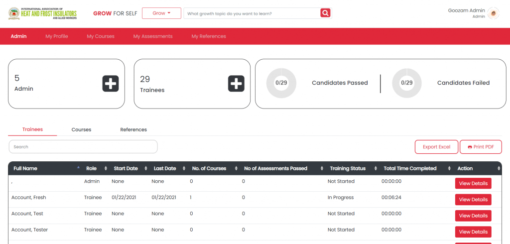Click the Trainees card plus icon
510x244 pixels.
(236, 84)
